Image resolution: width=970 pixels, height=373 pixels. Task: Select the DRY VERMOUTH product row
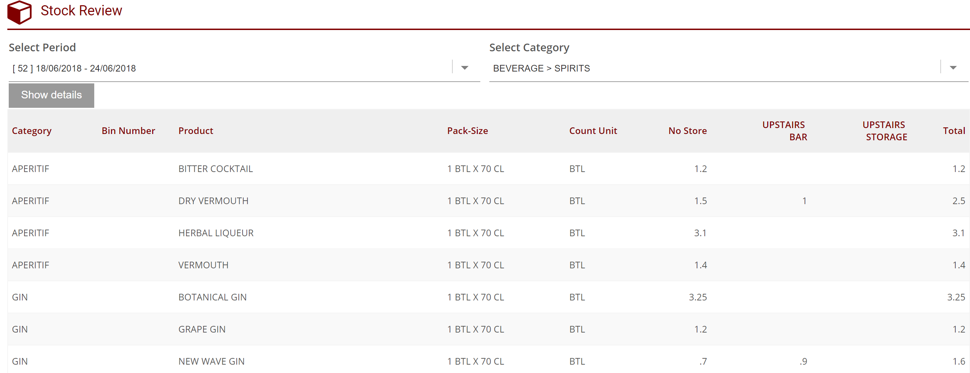(x=213, y=201)
